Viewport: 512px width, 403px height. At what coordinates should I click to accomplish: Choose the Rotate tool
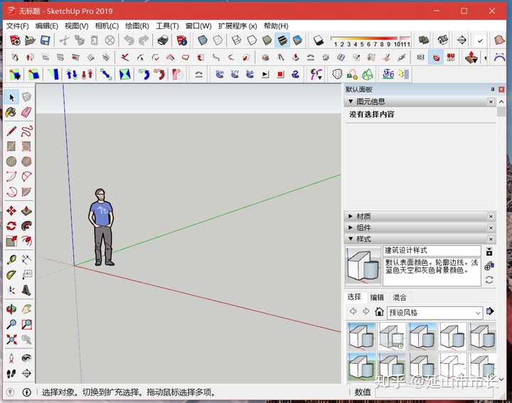point(11,226)
